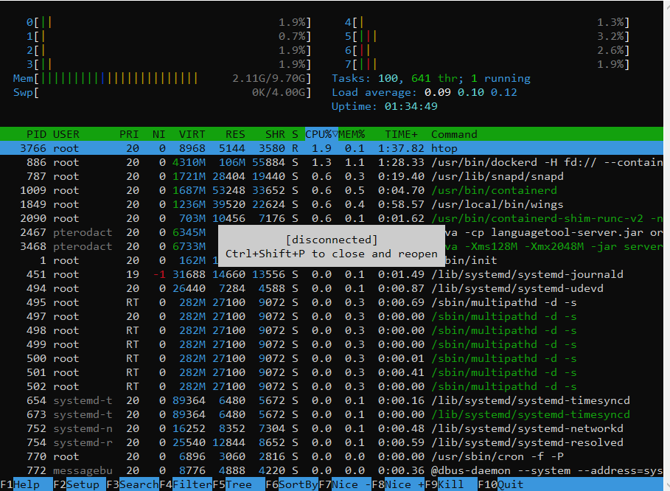Click the Tasks count text

[430, 78]
